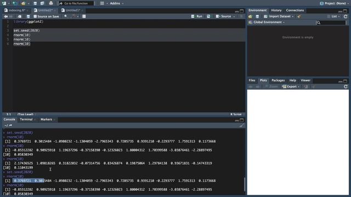Open recent files dropdown beside Open icon
351x197 pixels.
[x=29, y=4]
